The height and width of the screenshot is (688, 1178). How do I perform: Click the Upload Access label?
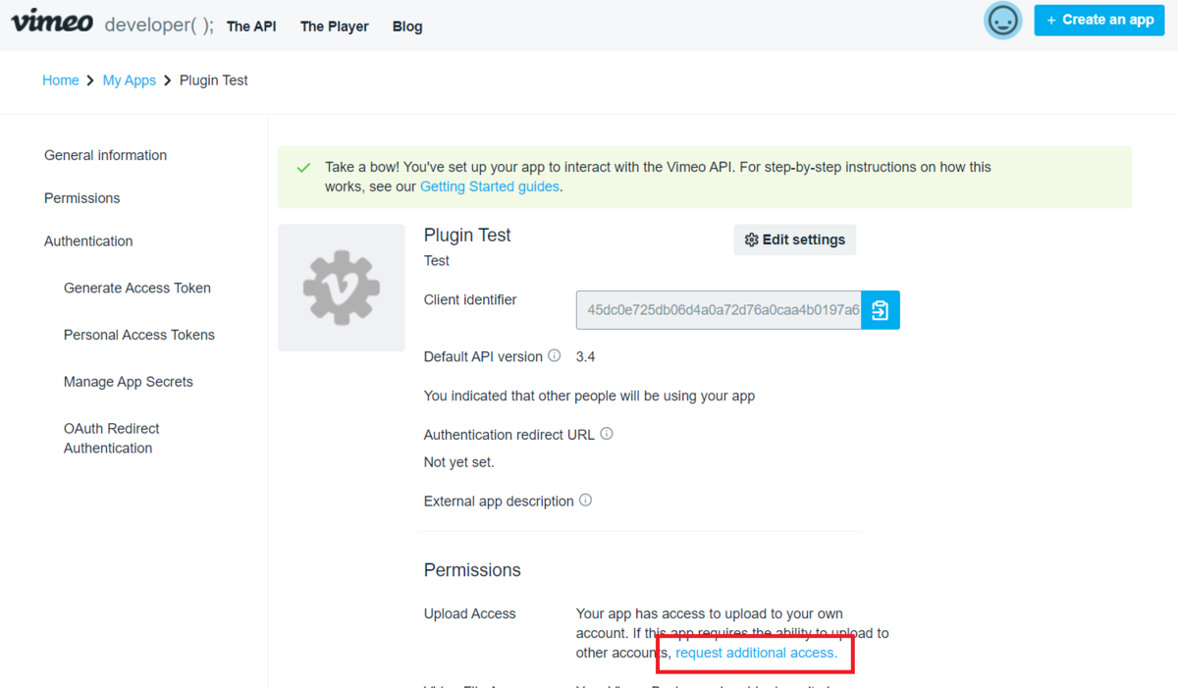pyautogui.click(x=470, y=614)
